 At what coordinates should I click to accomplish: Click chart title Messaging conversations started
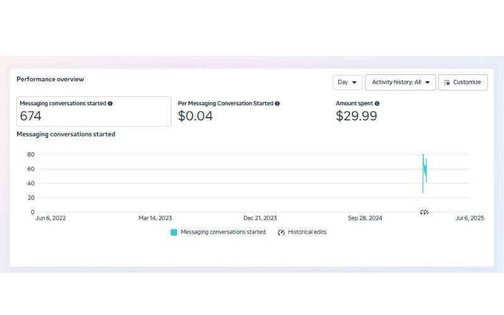66,134
